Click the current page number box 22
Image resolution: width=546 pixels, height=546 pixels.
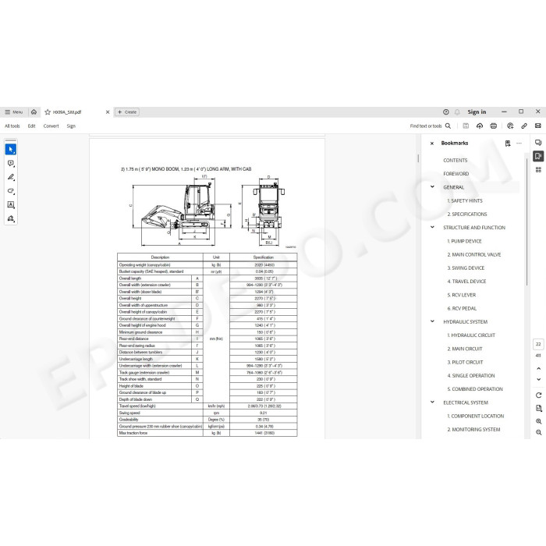pos(538,344)
